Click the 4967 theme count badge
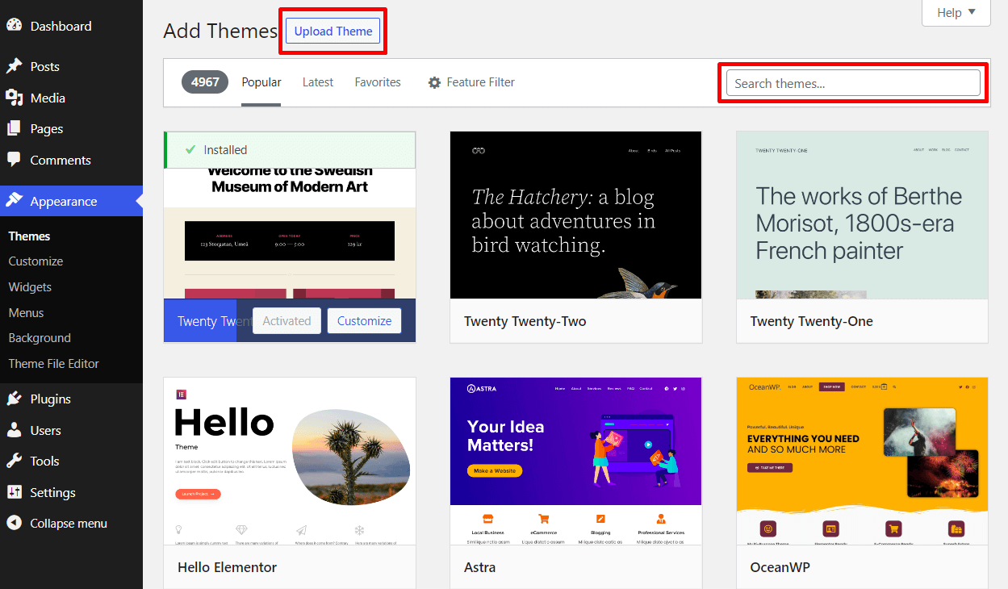The height and width of the screenshot is (589, 1008). 205,82
